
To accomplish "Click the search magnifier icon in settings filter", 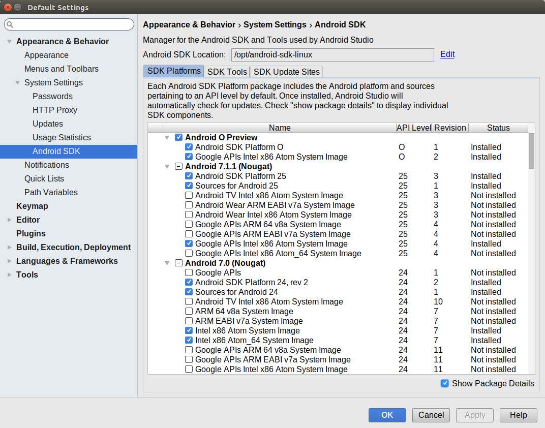I will click(10, 24).
